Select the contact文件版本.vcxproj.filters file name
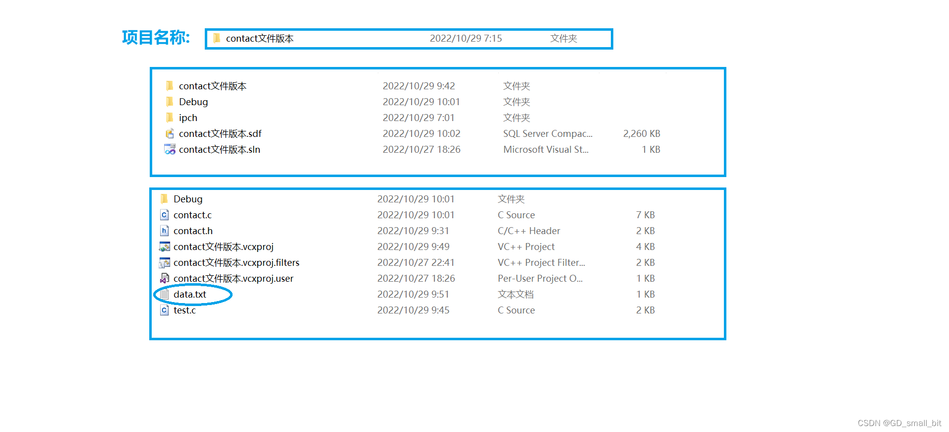Viewport: 949px width, 432px height. (237, 262)
